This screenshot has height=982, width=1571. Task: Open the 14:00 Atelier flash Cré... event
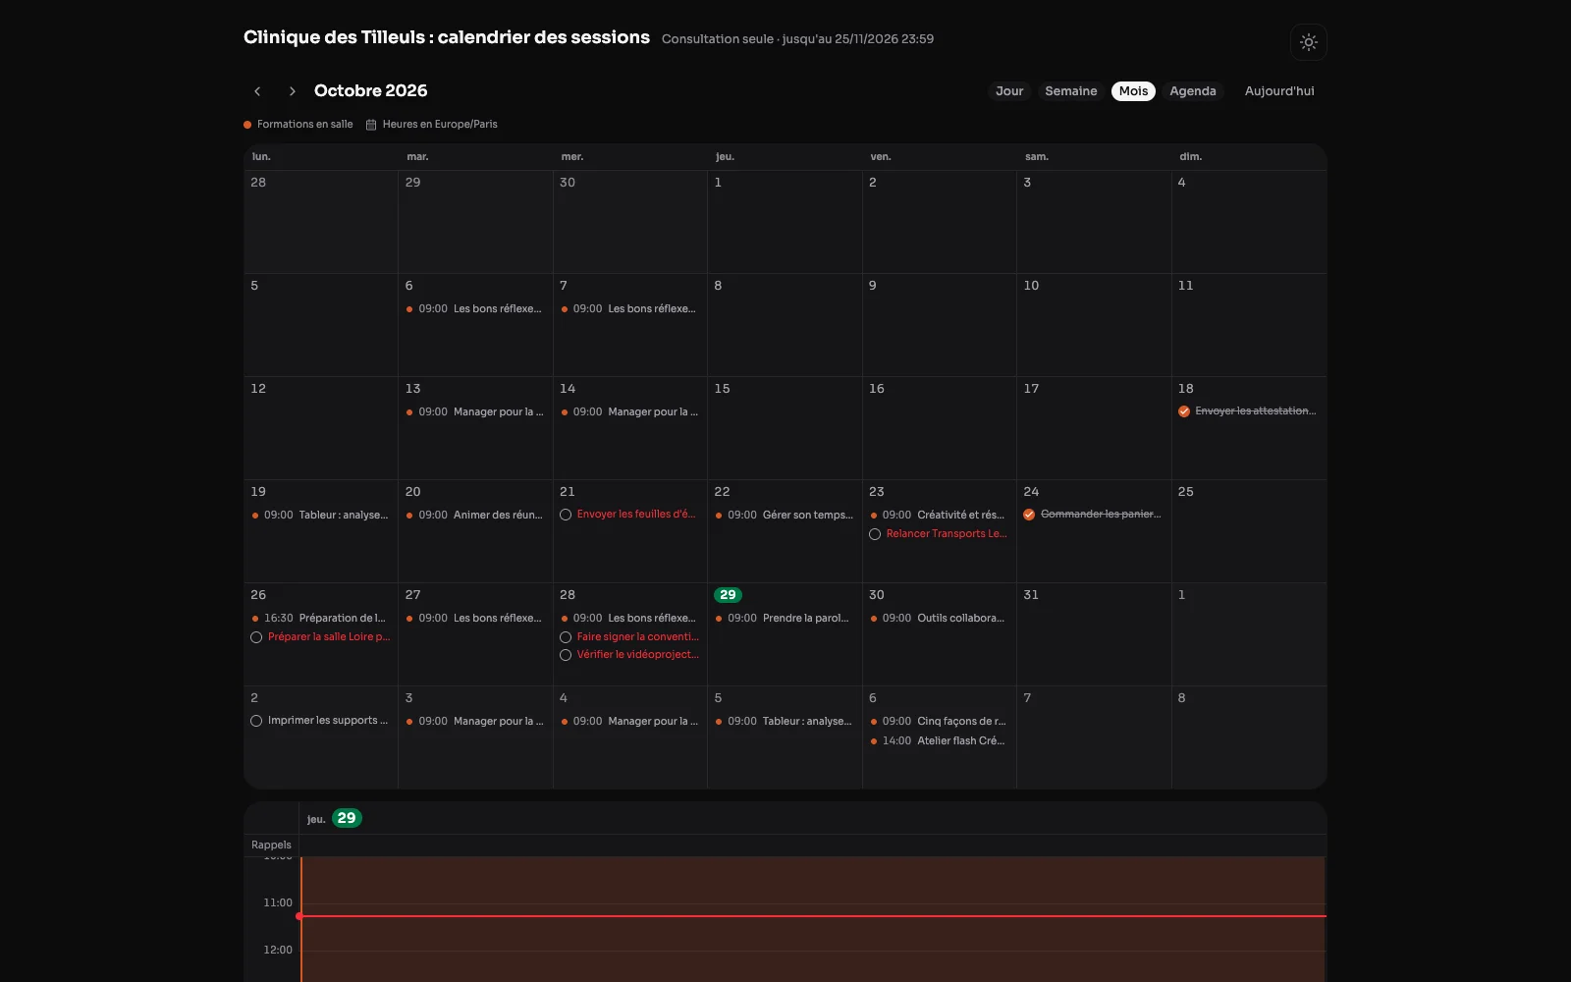[939, 741]
